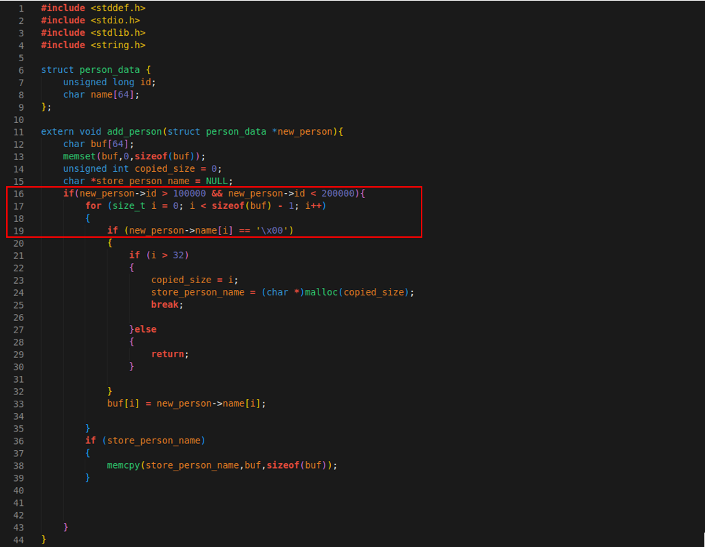Click the '#include <stdio.h>' text
This screenshot has height=547, width=705.
coord(90,21)
